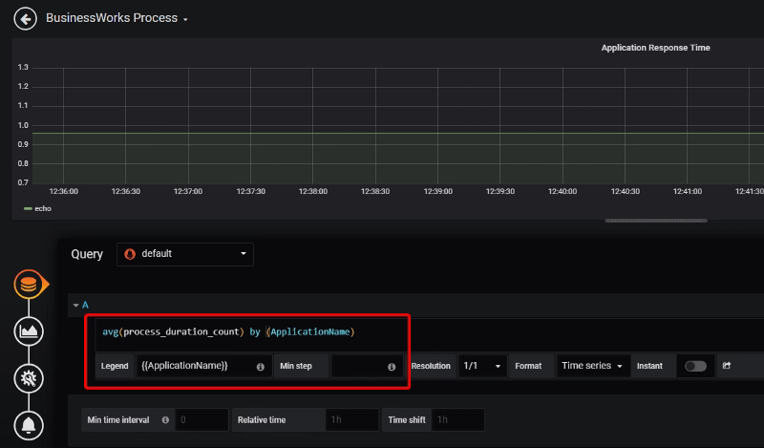This screenshot has height=448, width=764.
Task: Click the graph horizontal scrollbar
Action: coord(655,221)
